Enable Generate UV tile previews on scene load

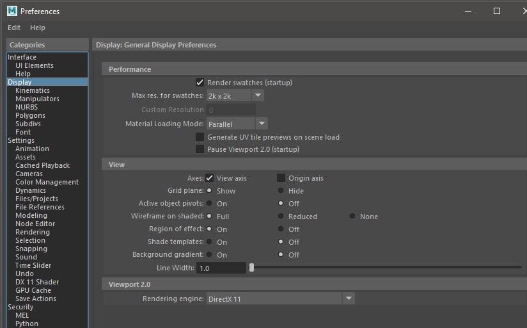click(200, 136)
